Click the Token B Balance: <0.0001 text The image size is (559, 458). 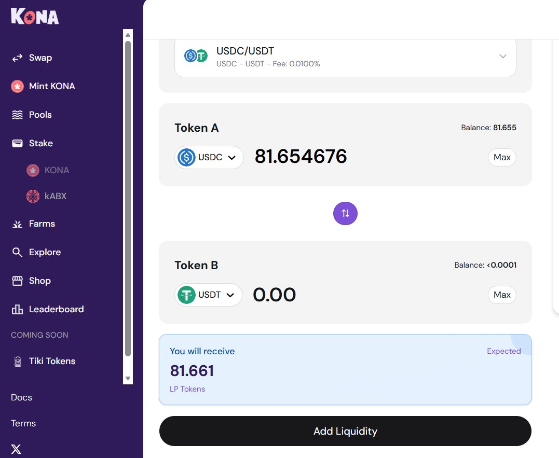coord(485,265)
